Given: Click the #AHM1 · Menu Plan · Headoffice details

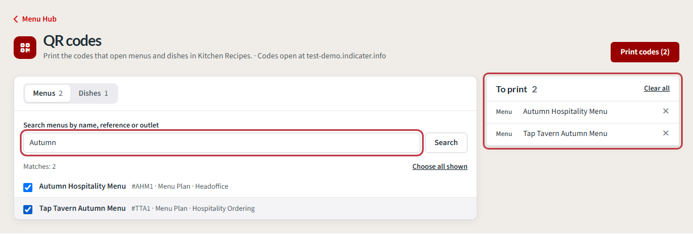Looking at the screenshot, I should click(x=180, y=186).
